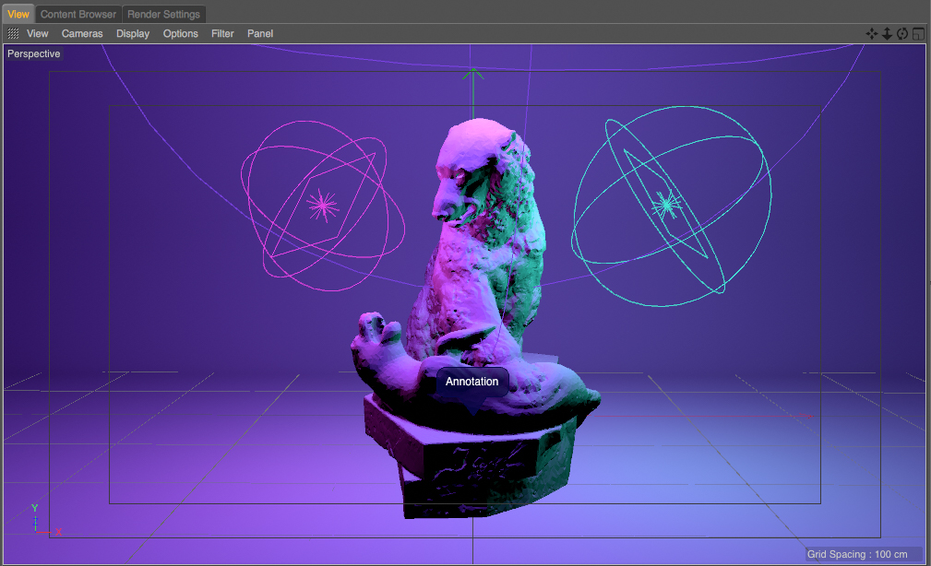This screenshot has height=566, width=931.
Task: Switch to the Render Settings tab
Action: pyautogui.click(x=163, y=14)
